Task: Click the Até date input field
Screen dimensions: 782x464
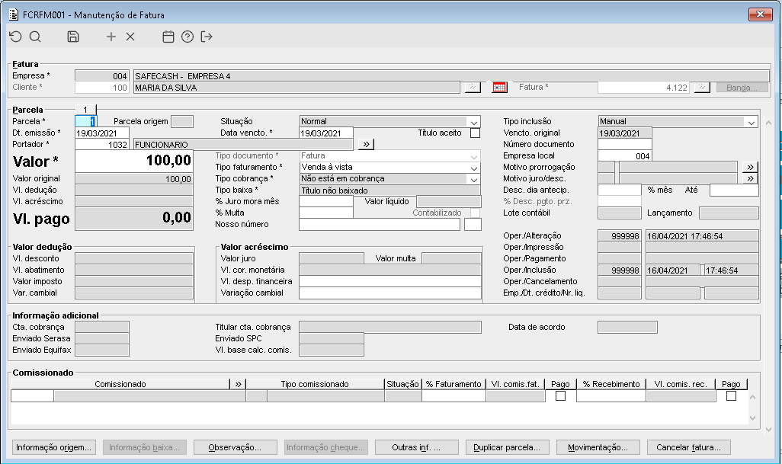Action: [734, 190]
